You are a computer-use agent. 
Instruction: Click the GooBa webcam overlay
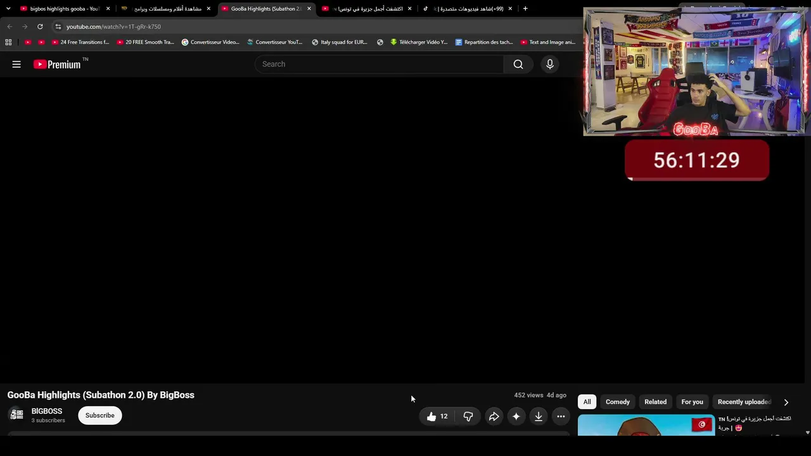click(x=696, y=72)
